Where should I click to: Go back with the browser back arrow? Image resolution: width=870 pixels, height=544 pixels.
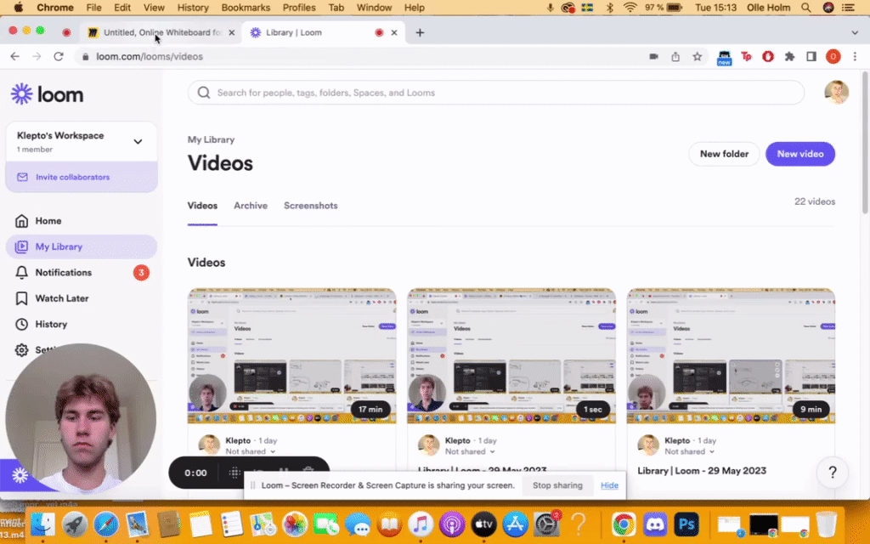pos(15,57)
